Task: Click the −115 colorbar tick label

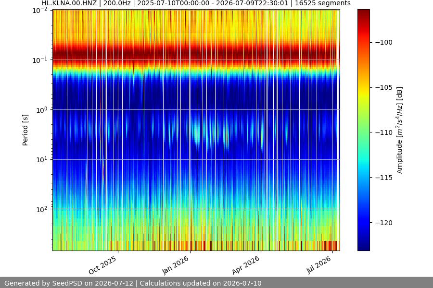Action: click(384, 178)
